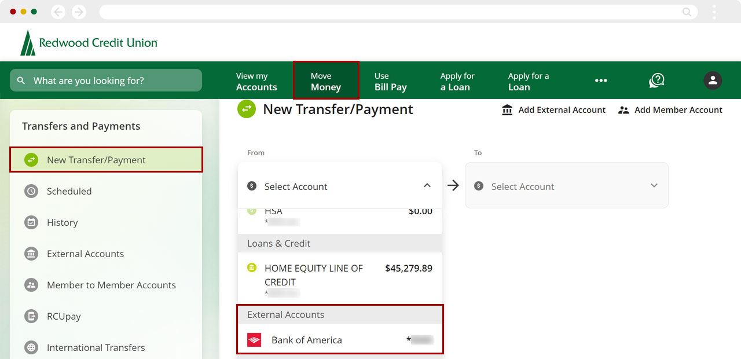Click the RCUpay icon in sidebar

coord(31,316)
